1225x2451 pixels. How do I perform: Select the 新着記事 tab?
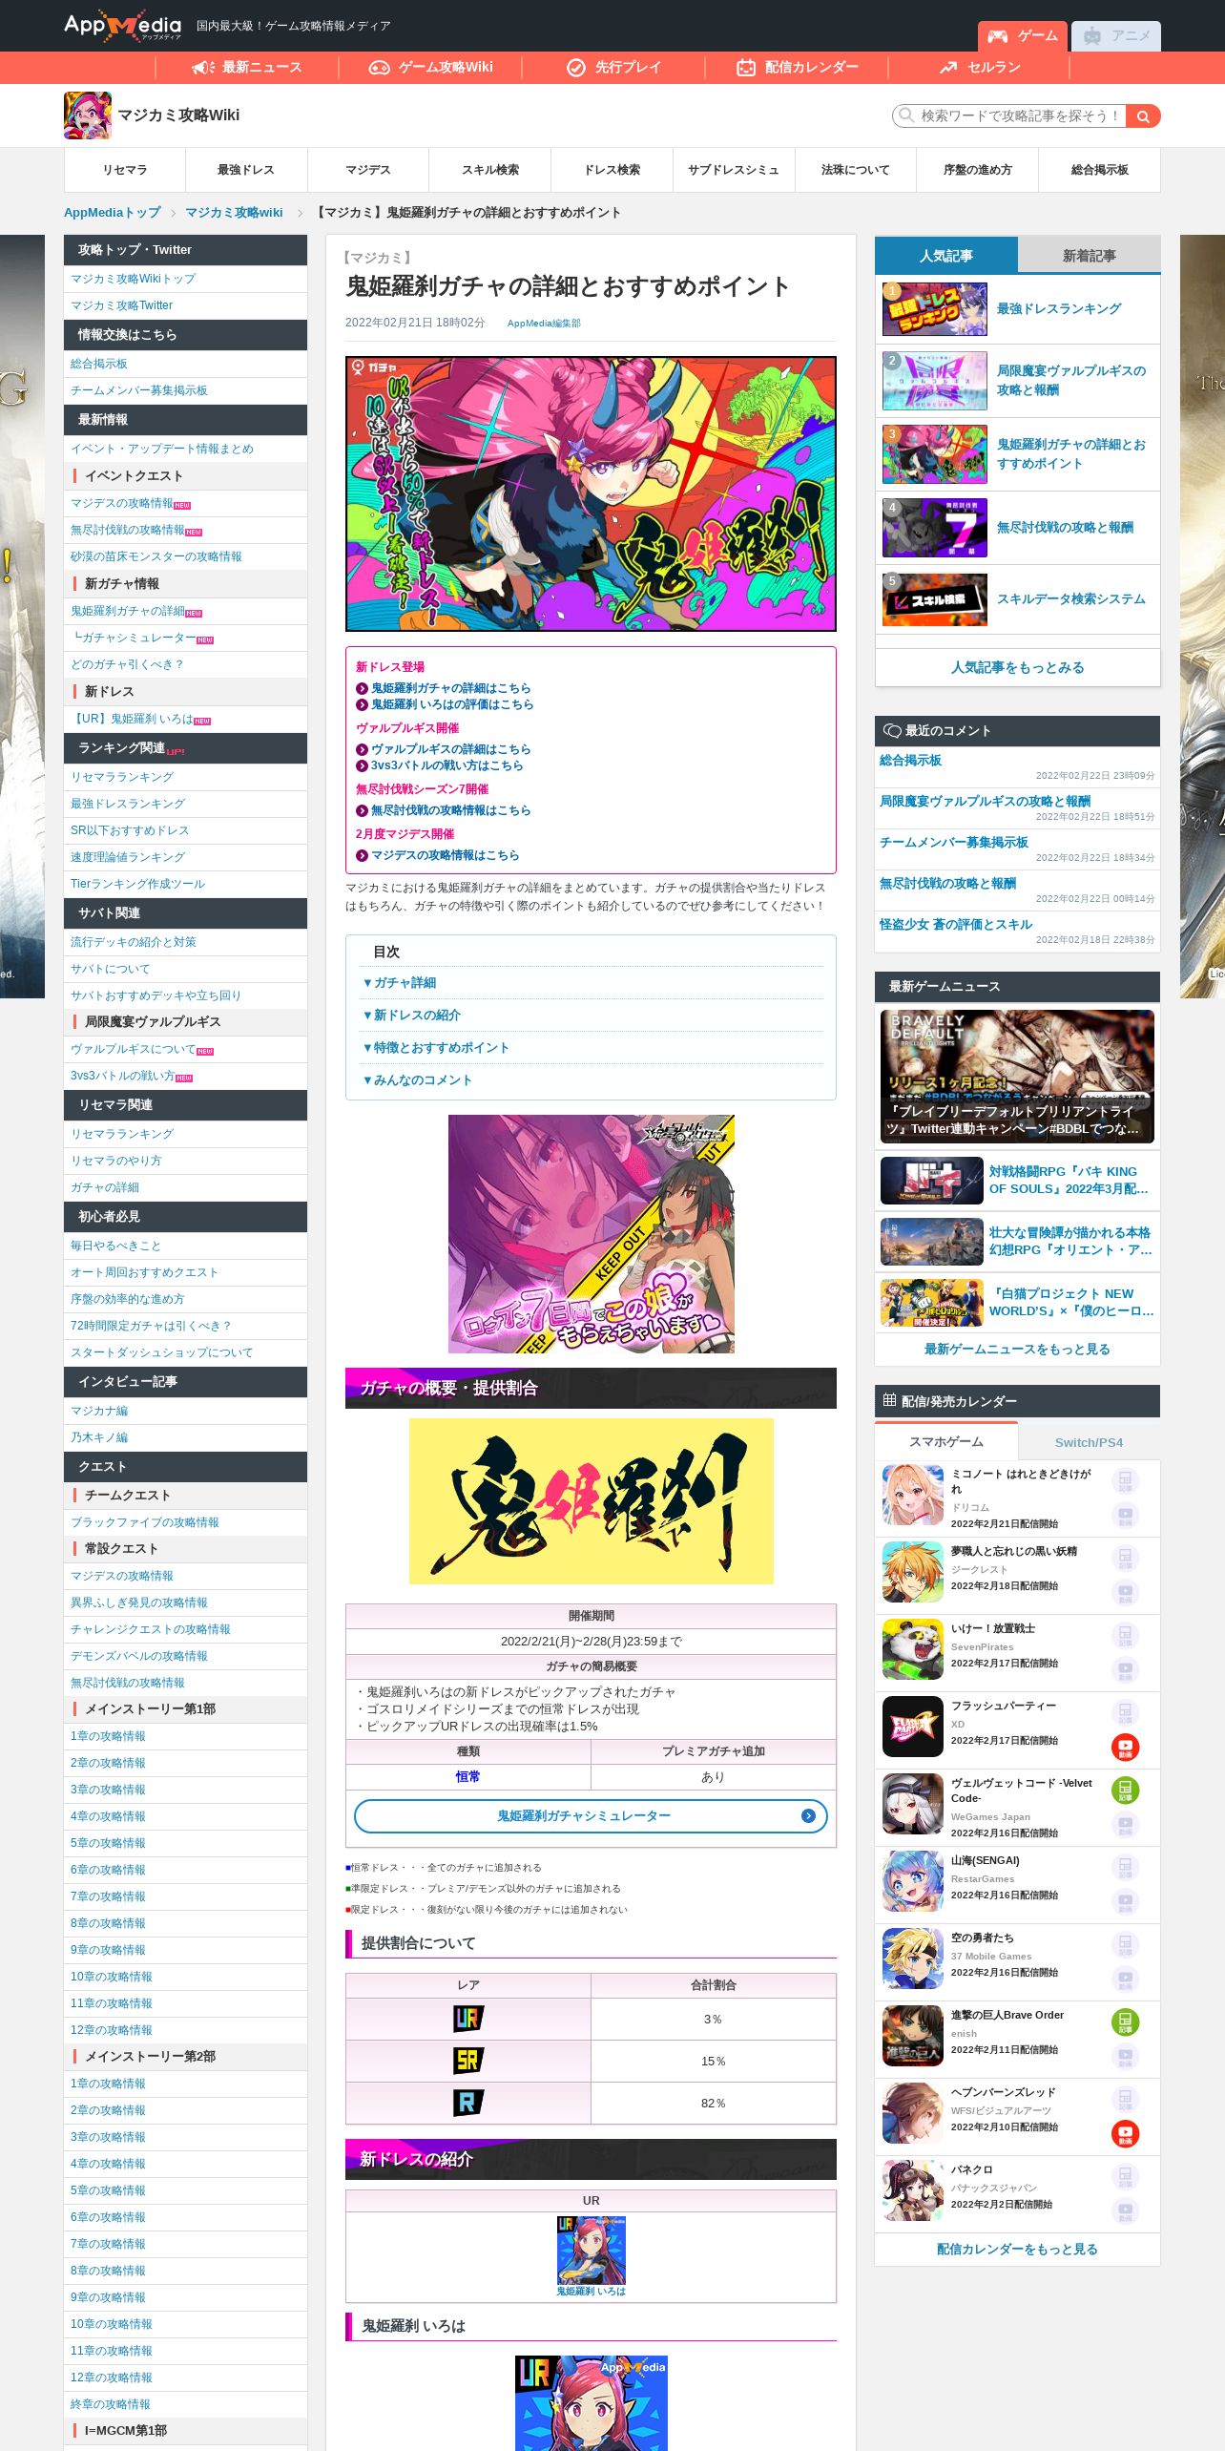(x=1089, y=256)
